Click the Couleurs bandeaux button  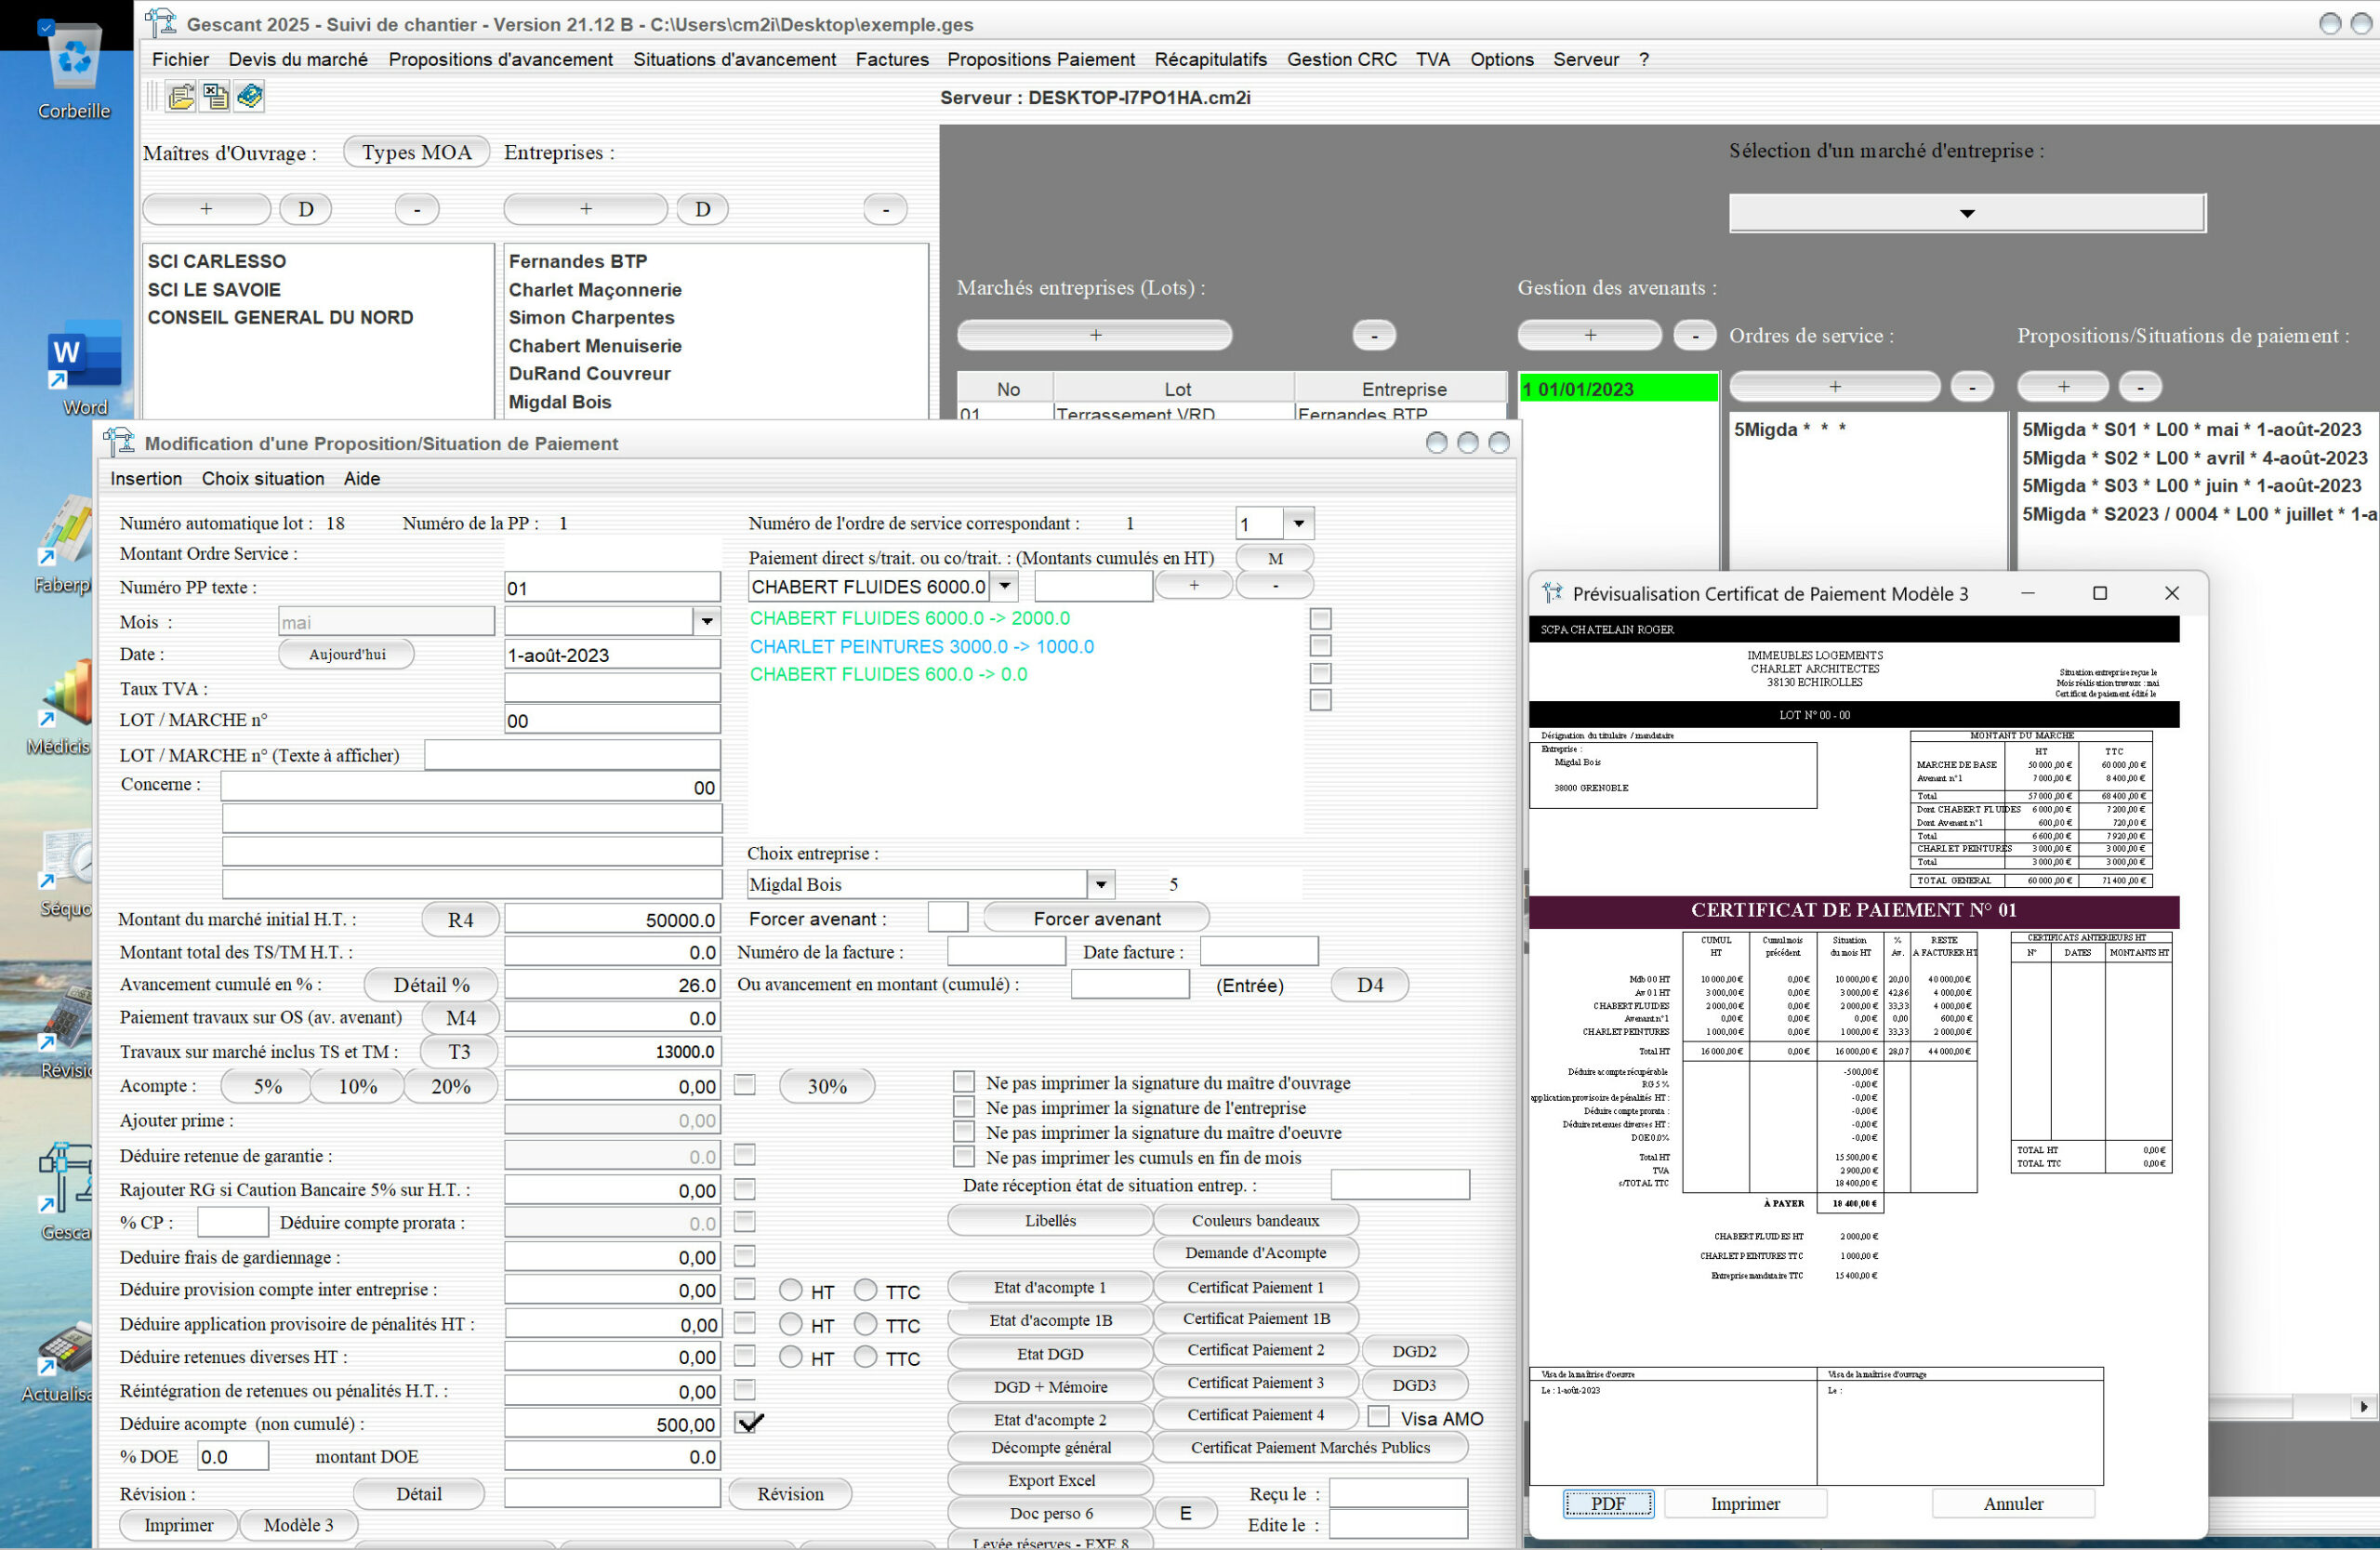tap(1255, 1220)
